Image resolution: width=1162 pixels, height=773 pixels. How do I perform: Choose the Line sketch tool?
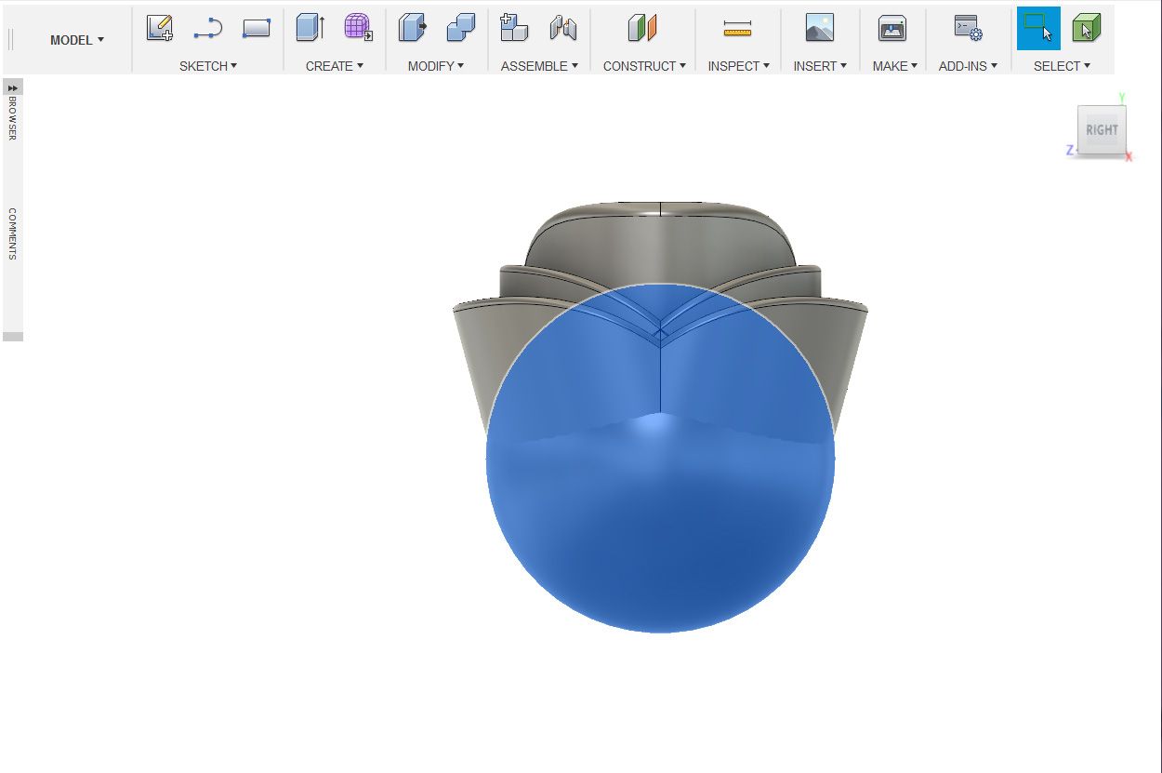click(207, 29)
